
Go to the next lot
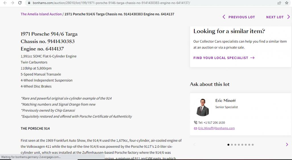[x=278, y=17]
